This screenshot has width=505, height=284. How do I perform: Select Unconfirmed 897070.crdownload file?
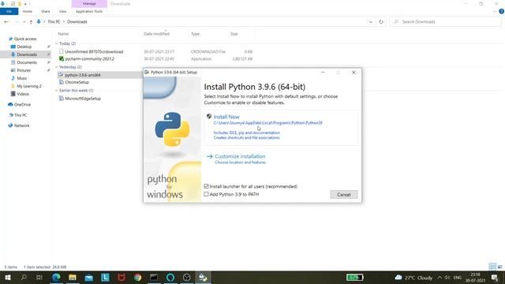[x=94, y=51]
